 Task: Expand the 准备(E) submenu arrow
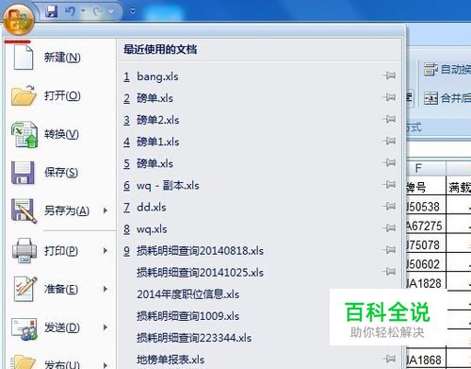click(106, 289)
